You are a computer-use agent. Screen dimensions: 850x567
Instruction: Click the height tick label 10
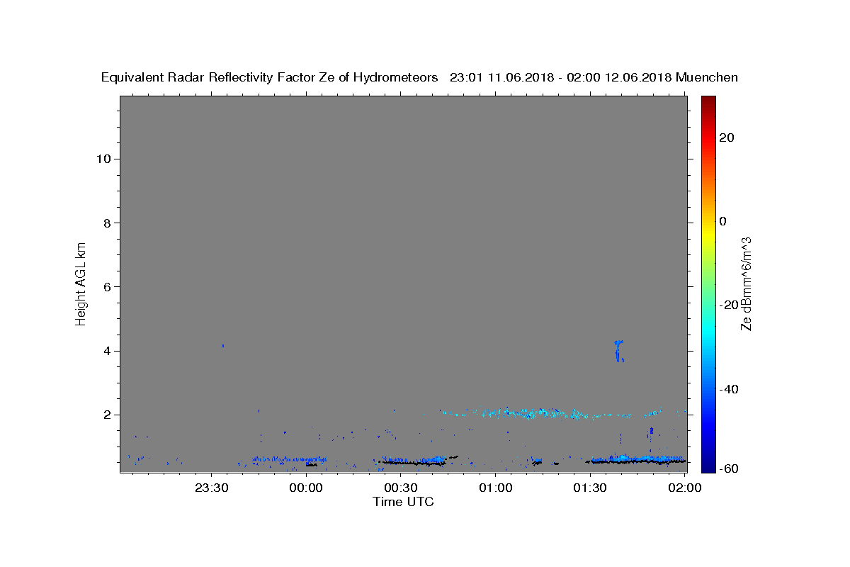click(105, 159)
